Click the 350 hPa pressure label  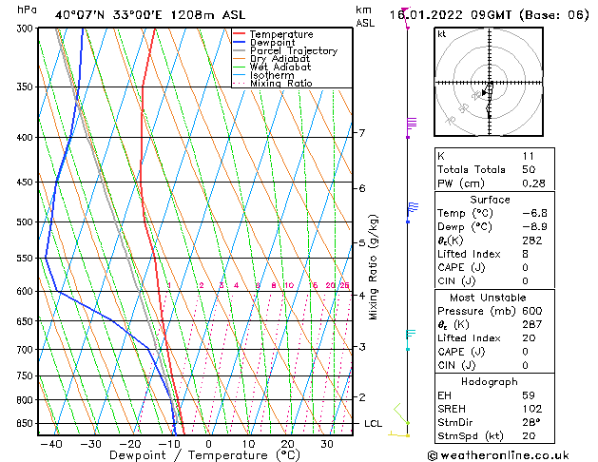click(x=27, y=87)
